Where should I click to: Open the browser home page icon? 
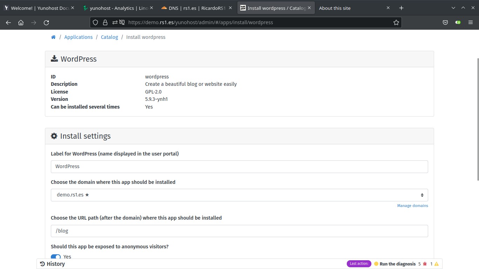click(x=21, y=22)
